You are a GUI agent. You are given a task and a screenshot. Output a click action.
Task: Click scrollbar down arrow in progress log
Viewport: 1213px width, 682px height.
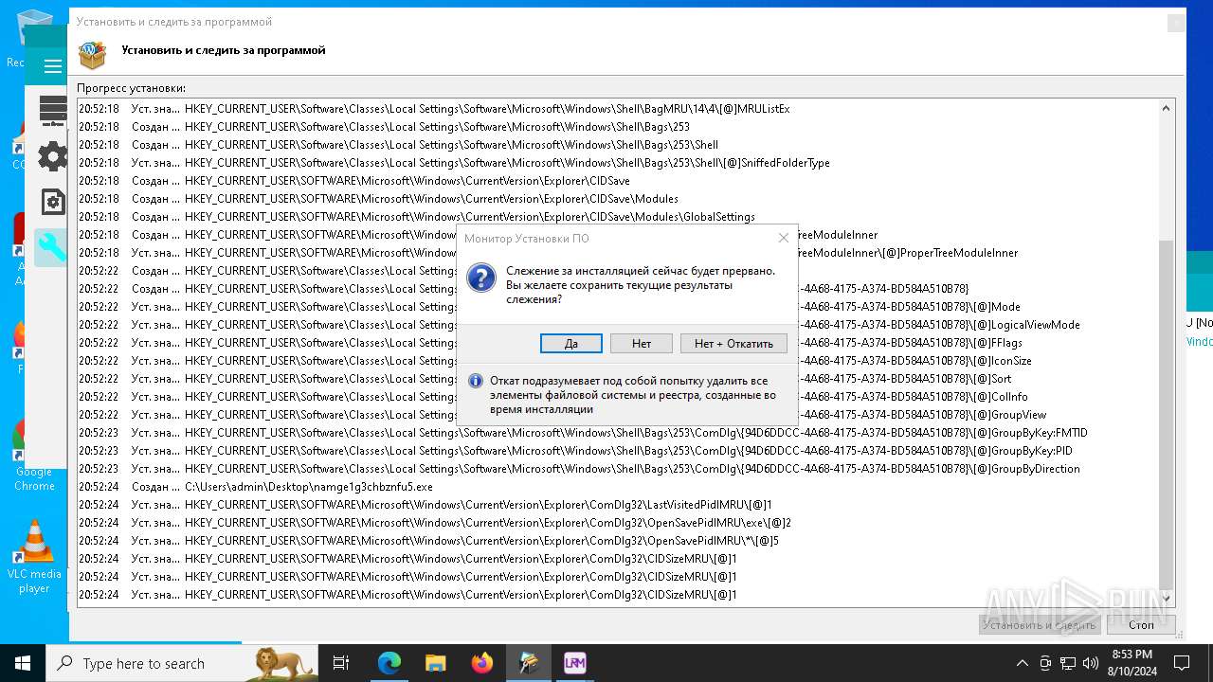click(x=1166, y=597)
